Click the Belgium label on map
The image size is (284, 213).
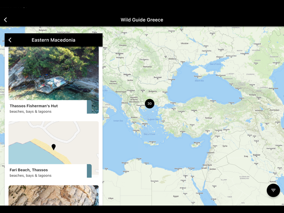coord(43,30)
